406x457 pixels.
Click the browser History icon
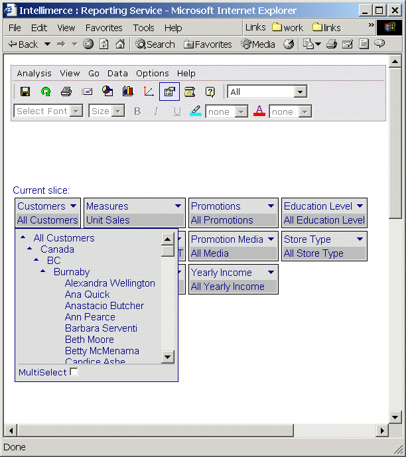(289, 44)
